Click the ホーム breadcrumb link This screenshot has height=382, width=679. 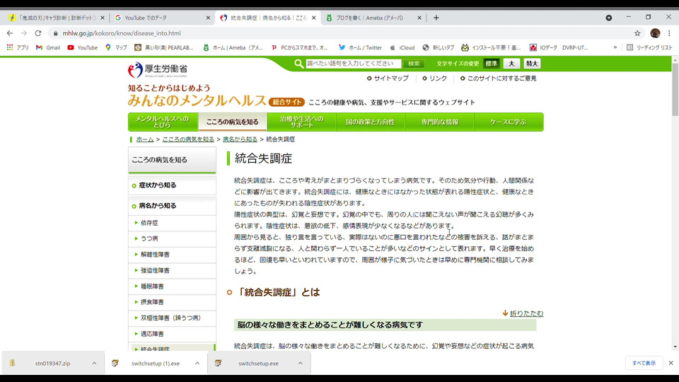click(144, 139)
